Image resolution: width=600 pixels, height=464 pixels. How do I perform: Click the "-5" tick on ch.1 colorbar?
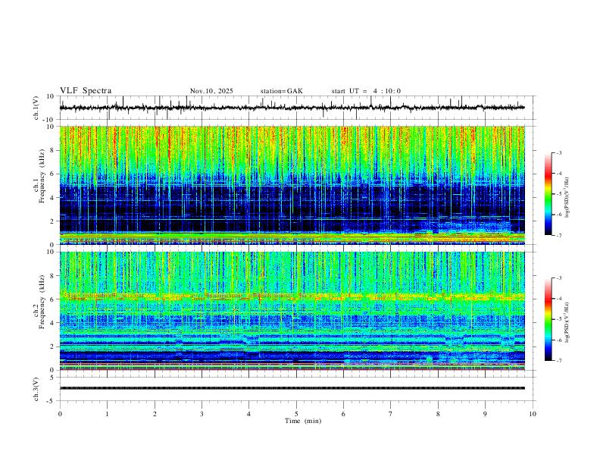pos(558,194)
